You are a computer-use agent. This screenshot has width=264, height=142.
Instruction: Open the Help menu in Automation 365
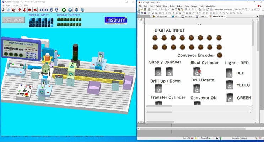(26, 5)
